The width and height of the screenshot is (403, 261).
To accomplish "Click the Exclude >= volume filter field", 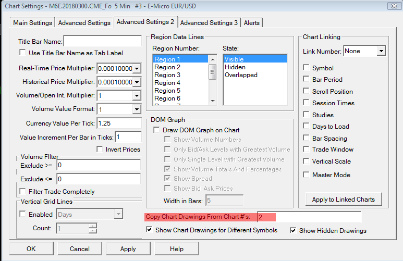I will point(99,165).
